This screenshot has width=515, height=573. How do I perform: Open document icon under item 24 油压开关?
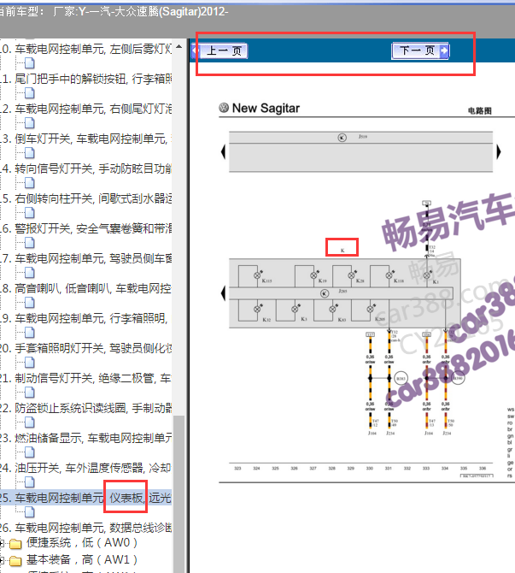[30, 482]
